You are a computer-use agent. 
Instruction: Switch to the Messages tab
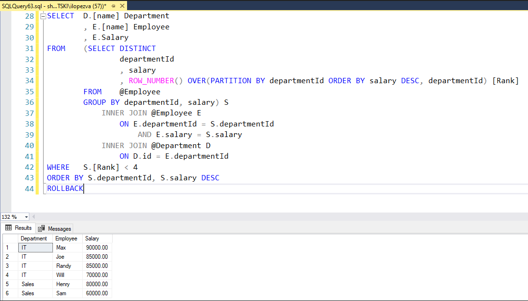coord(54,229)
